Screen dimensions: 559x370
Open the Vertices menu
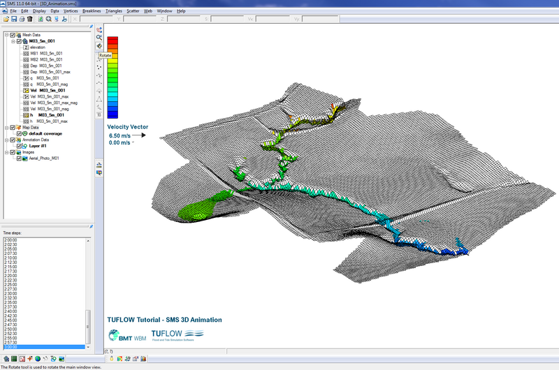(71, 11)
